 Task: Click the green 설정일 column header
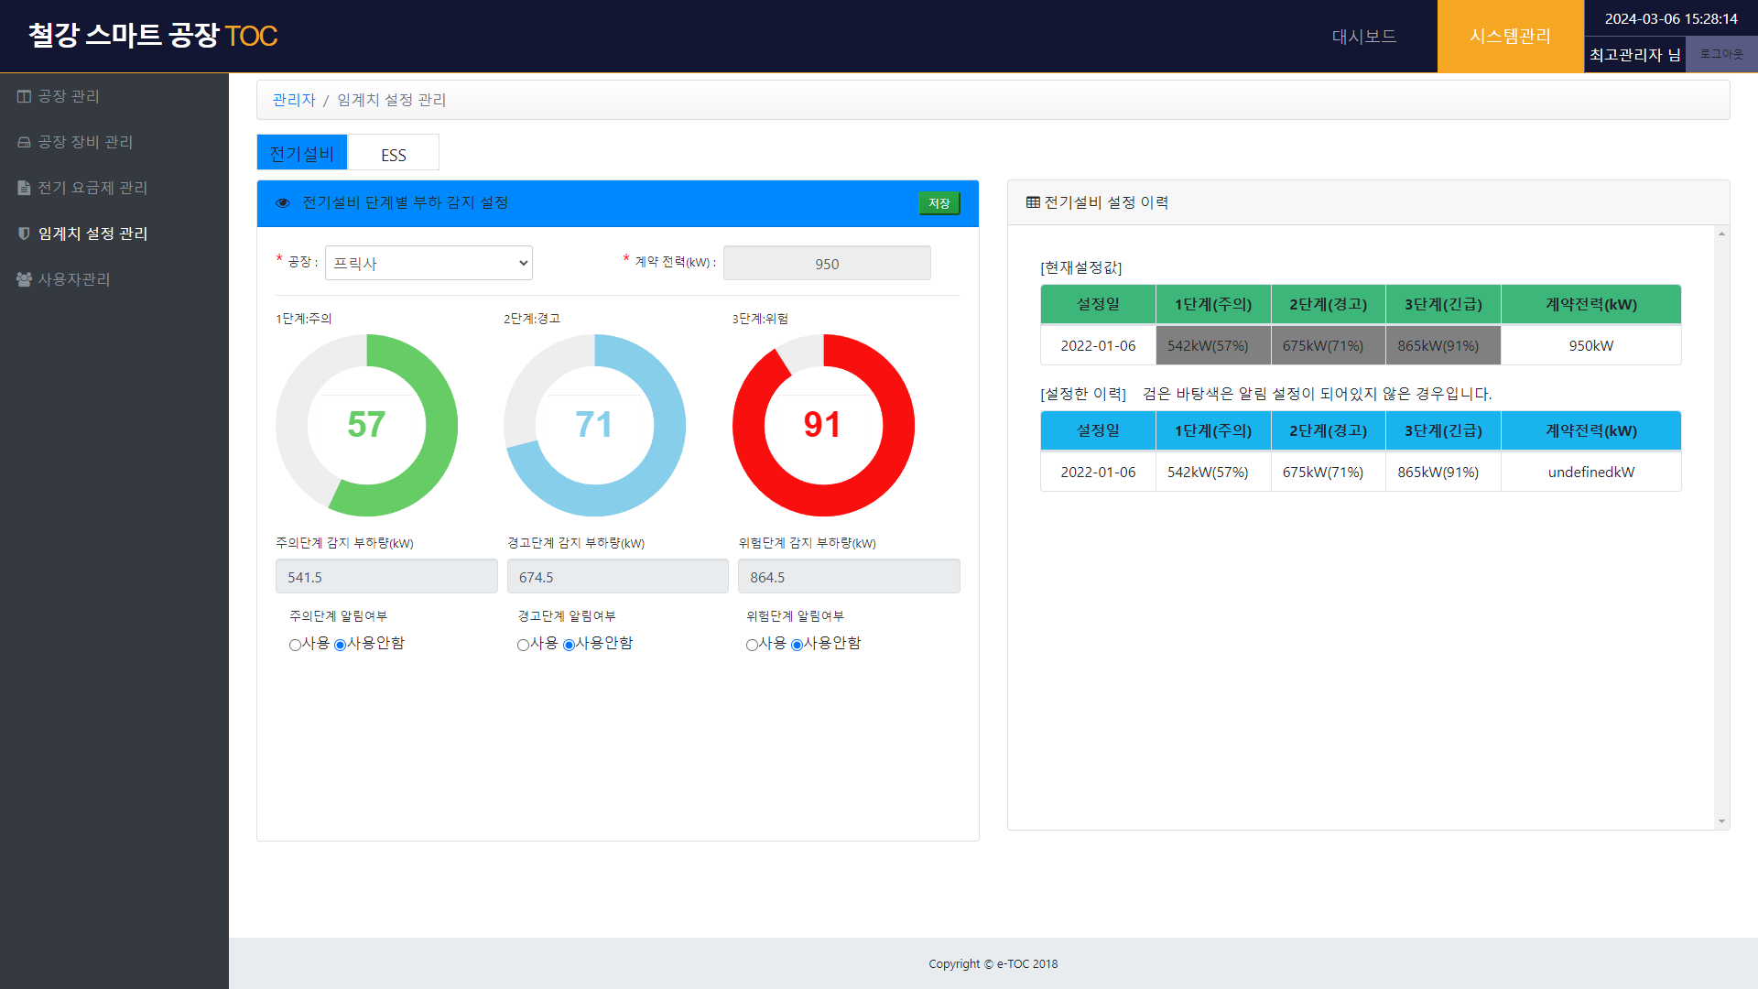1098,304
